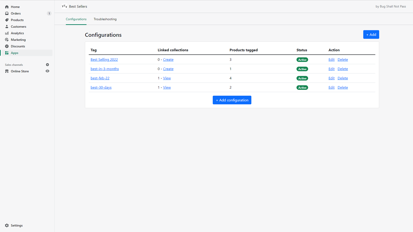Click Active status badge for best-30-days
The image size is (413, 232).
click(302, 88)
